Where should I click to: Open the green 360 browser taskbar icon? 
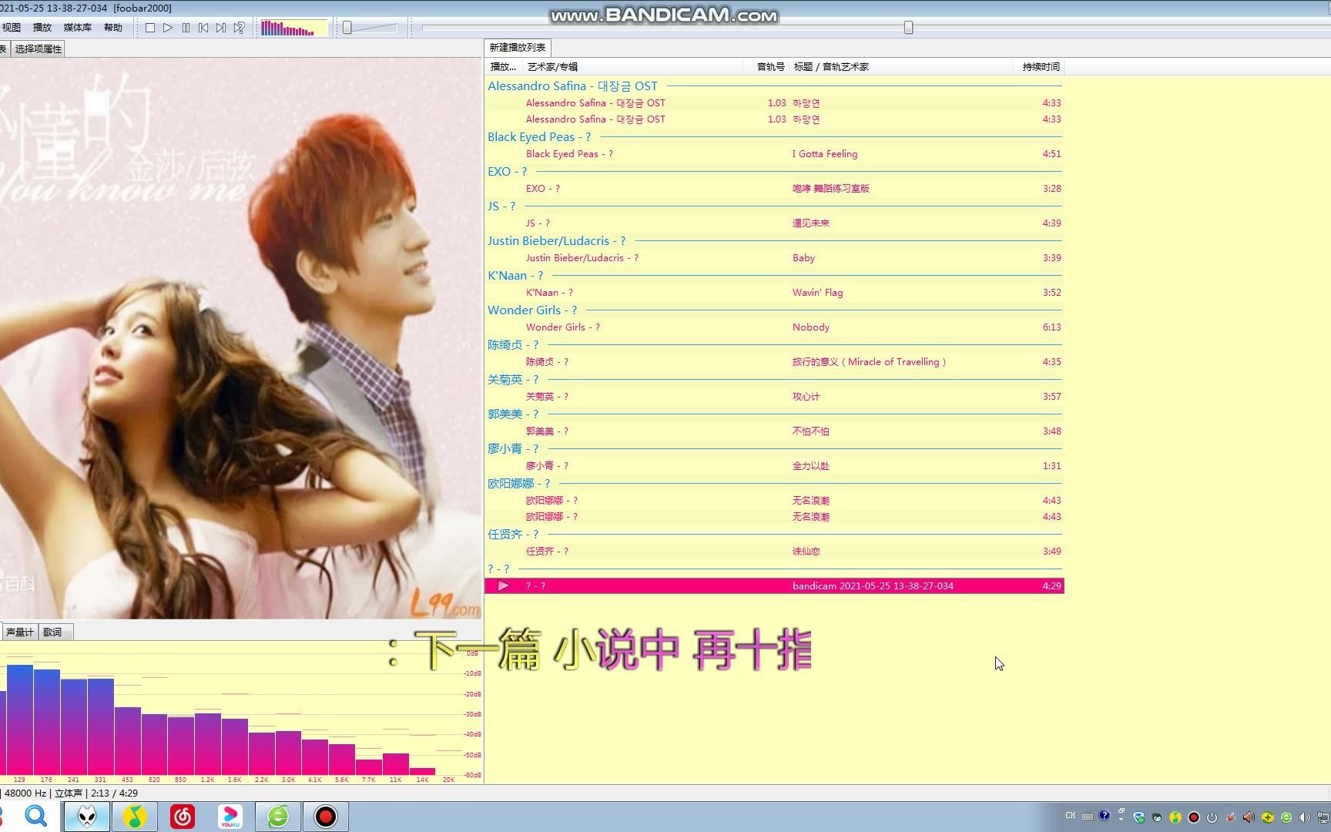[x=278, y=817]
